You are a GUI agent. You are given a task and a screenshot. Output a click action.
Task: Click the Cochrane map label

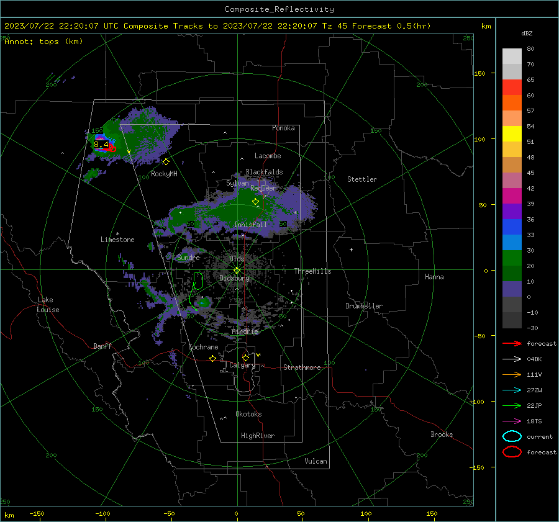[203, 347]
